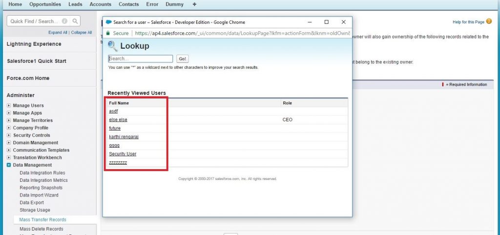Open Data Import Wizard

(39, 195)
